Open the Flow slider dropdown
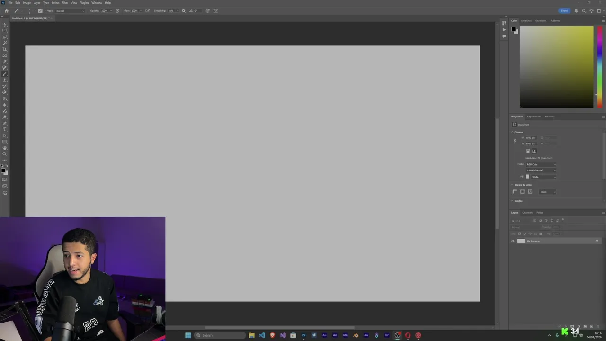This screenshot has width=606, height=341. (140, 11)
